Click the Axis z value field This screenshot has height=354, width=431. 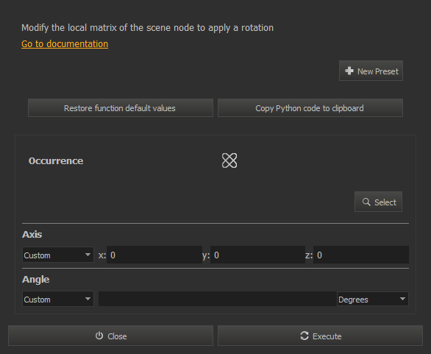pyautogui.click(x=361, y=255)
